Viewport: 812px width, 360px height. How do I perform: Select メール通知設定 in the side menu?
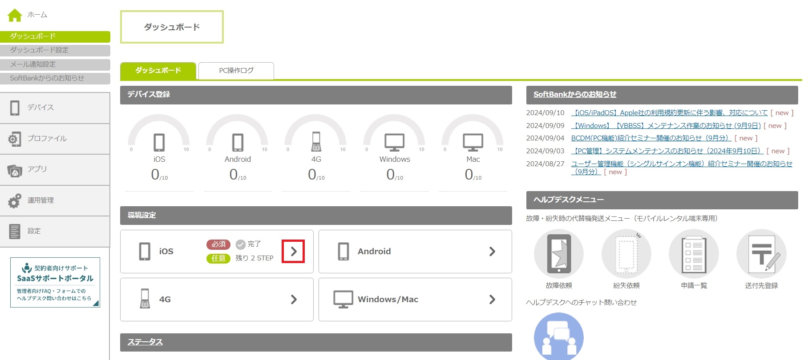55,64
